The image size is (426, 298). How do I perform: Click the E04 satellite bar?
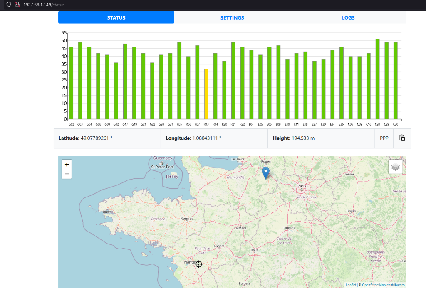click(x=251, y=85)
